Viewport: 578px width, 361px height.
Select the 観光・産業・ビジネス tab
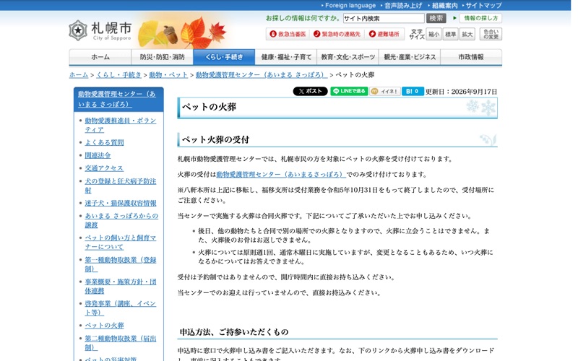(410, 57)
